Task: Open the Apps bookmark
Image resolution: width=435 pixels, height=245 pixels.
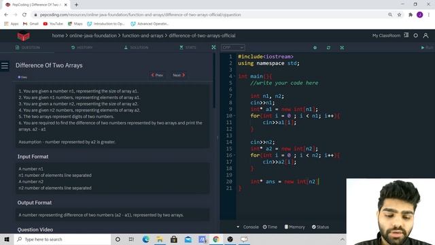Action: coord(12,24)
